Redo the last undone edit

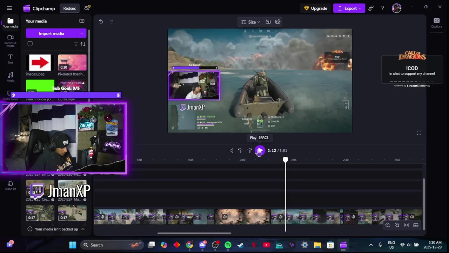(x=111, y=21)
